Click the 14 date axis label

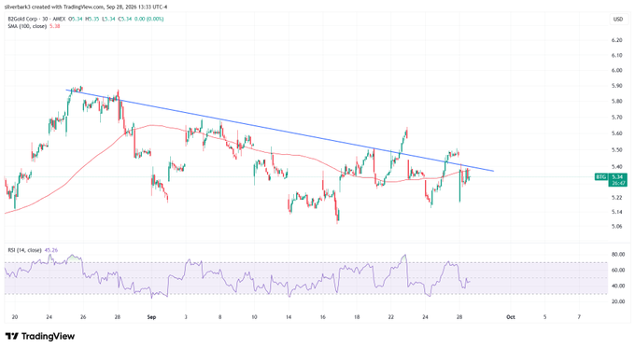click(289, 317)
